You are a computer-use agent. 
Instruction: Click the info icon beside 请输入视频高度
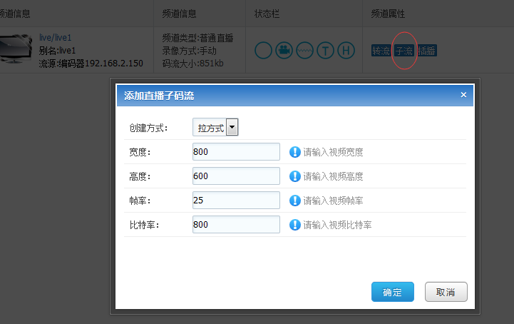(x=294, y=176)
